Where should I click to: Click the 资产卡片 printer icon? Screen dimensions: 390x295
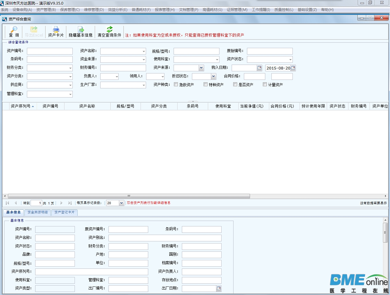click(56, 30)
